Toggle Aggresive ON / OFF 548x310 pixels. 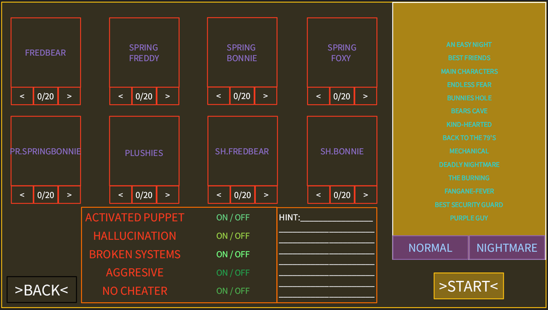click(233, 273)
